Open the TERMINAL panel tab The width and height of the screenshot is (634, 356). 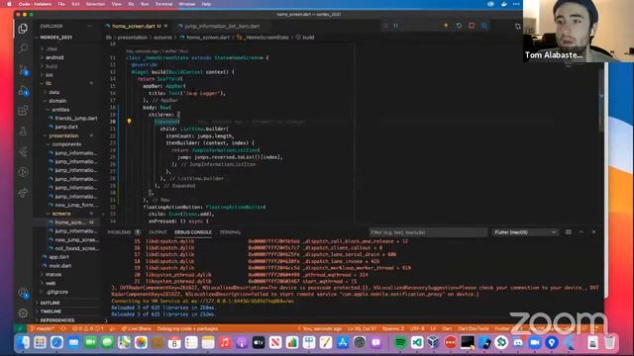click(230, 232)
